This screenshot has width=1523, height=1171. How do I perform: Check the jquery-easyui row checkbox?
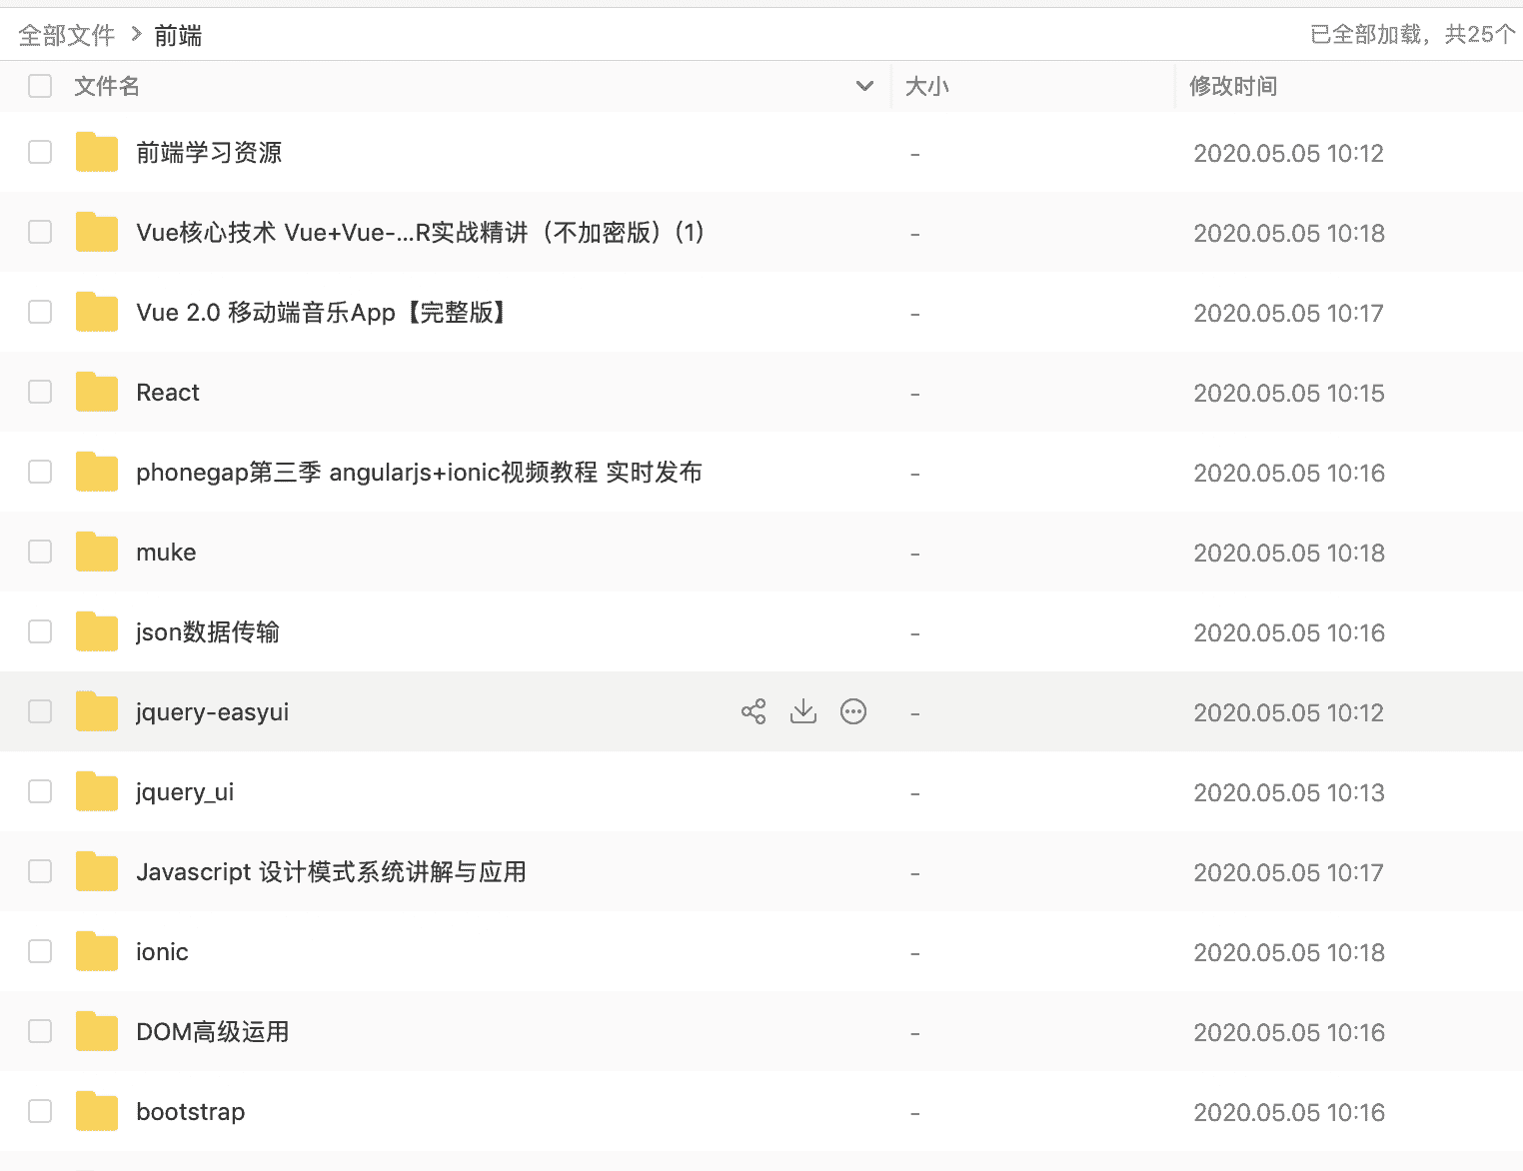40,711
